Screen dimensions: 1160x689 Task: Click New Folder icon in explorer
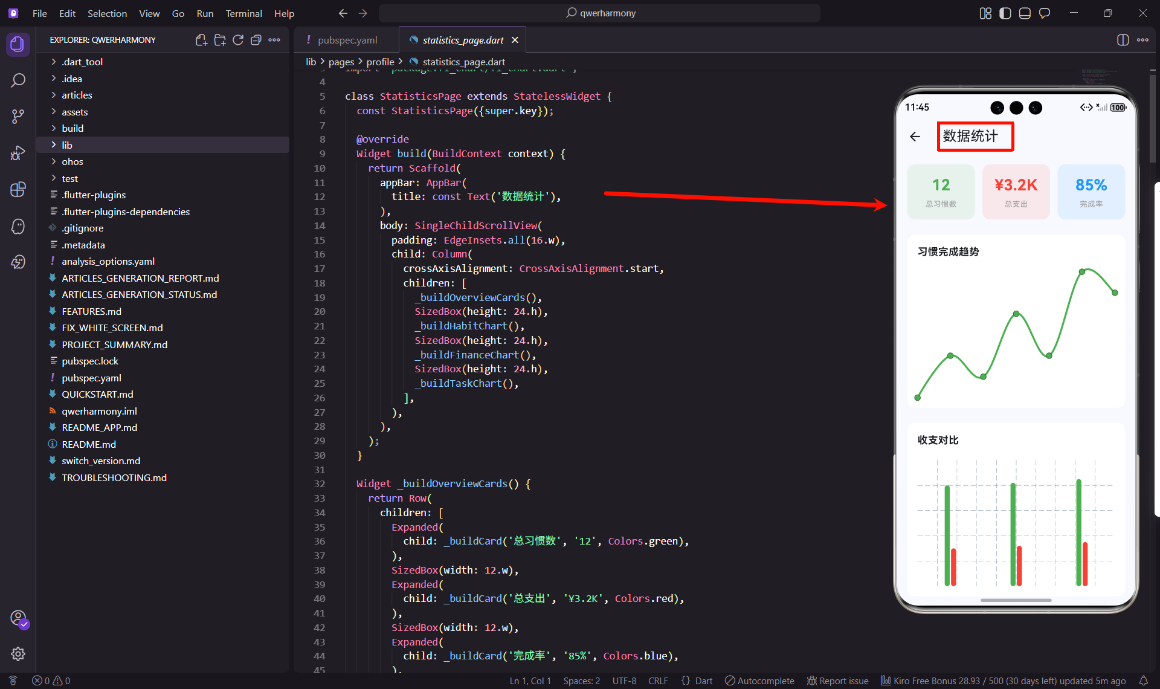click(220, 40)
